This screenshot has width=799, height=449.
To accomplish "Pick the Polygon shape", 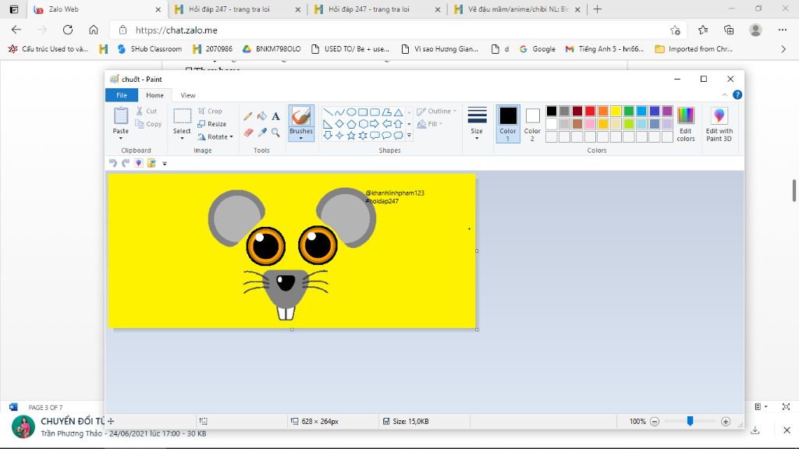I will point(387,112).
